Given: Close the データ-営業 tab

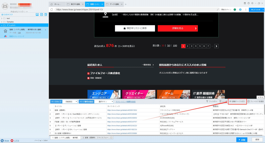Looking at the screenshot, I should click(122, 4).
